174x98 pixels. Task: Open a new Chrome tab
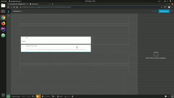(x=52, y=4)
